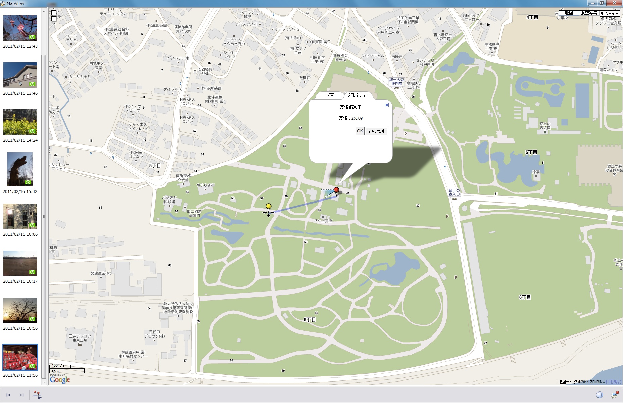
Task: Open the プロパティー tab in the balloon
Action: pyautogui.click(x=358, y=95)
